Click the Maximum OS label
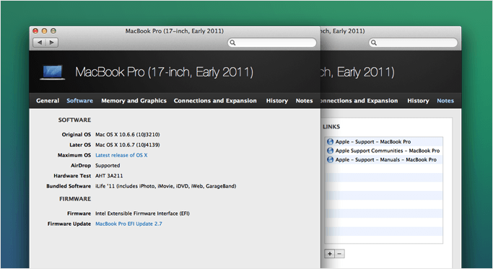 74,155
